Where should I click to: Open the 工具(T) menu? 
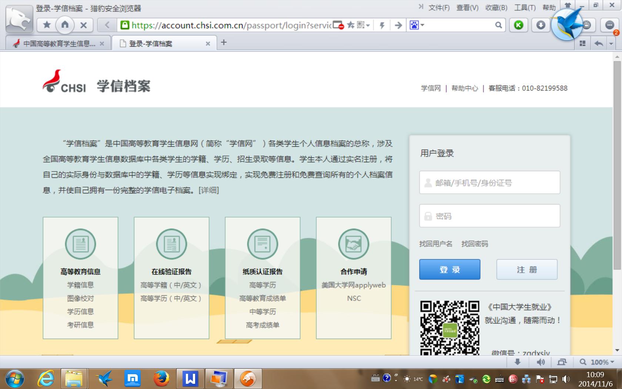[x=525, y=7]
